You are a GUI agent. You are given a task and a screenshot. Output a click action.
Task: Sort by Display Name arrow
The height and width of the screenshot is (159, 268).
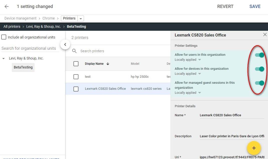tap(108, 64)
